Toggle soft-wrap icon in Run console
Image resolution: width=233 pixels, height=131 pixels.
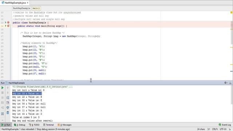click(x=8, y=98)
